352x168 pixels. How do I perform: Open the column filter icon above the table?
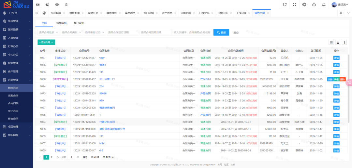coord(331,42)
